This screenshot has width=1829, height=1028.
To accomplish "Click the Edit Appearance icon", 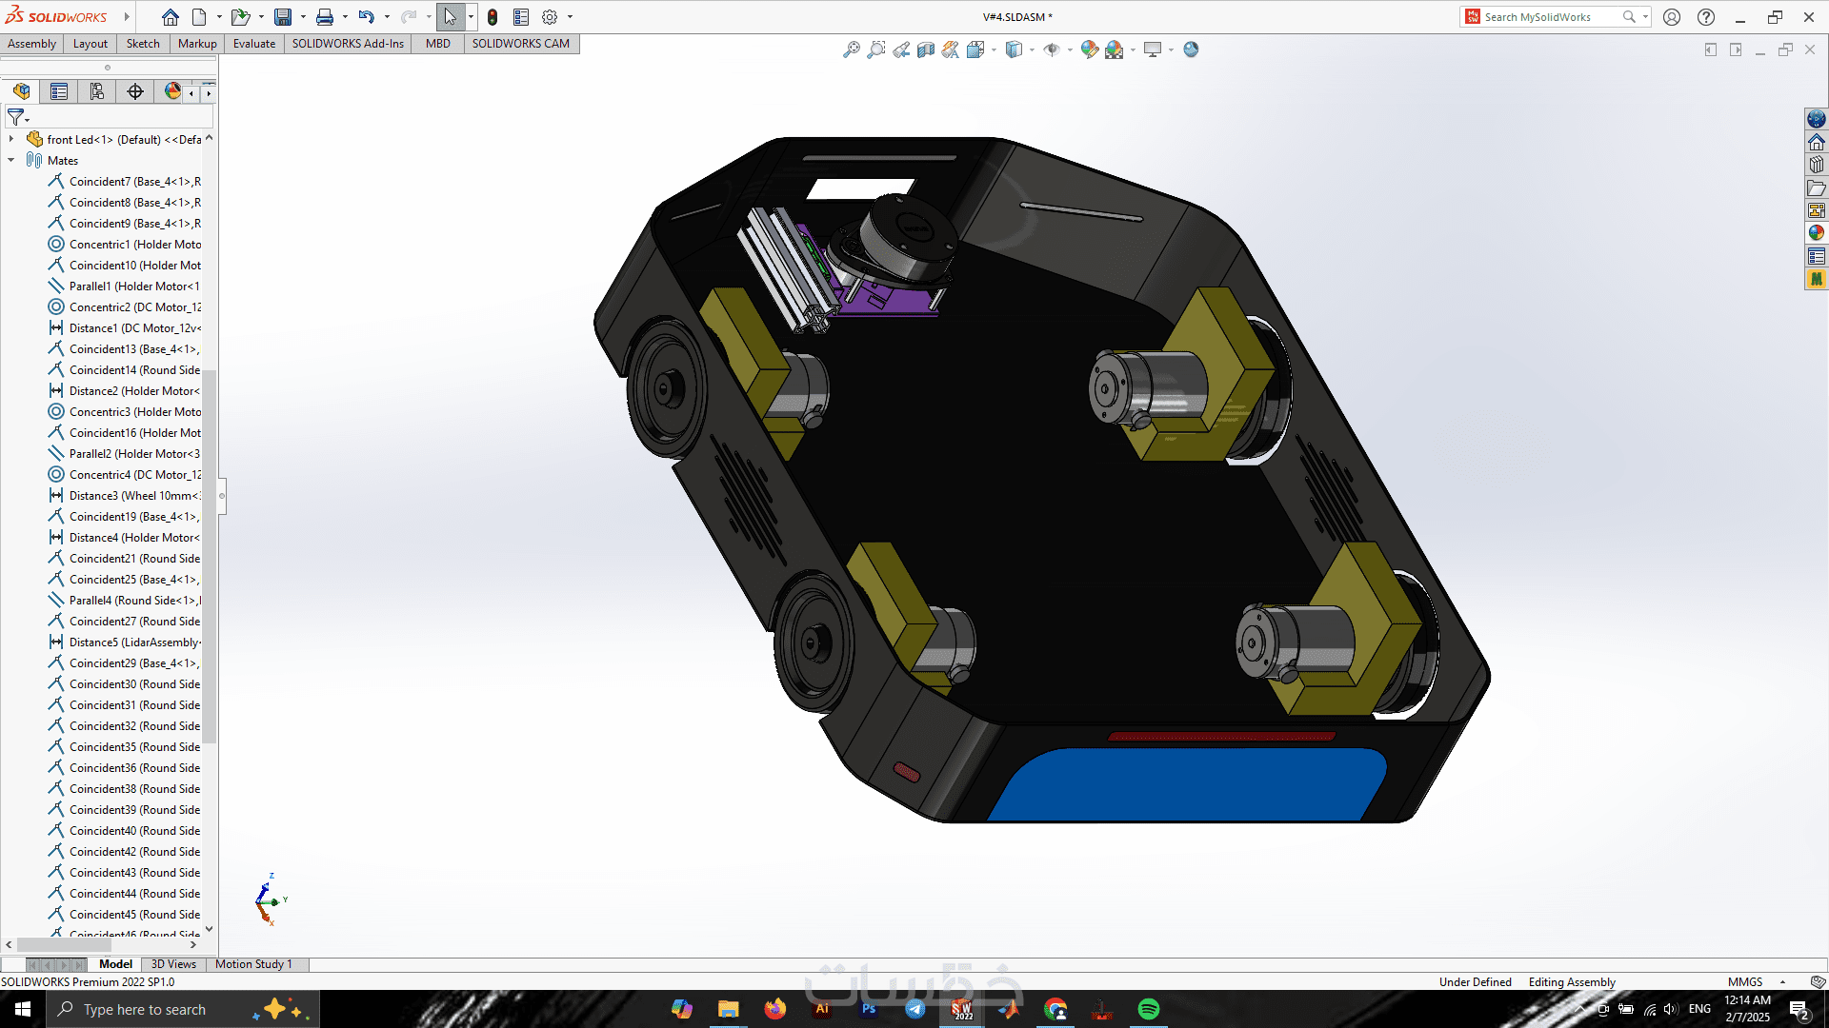I will [1089, 49].
